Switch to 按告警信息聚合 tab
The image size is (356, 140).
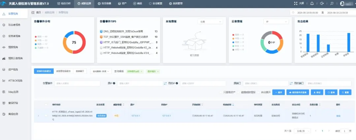[63, 71]
